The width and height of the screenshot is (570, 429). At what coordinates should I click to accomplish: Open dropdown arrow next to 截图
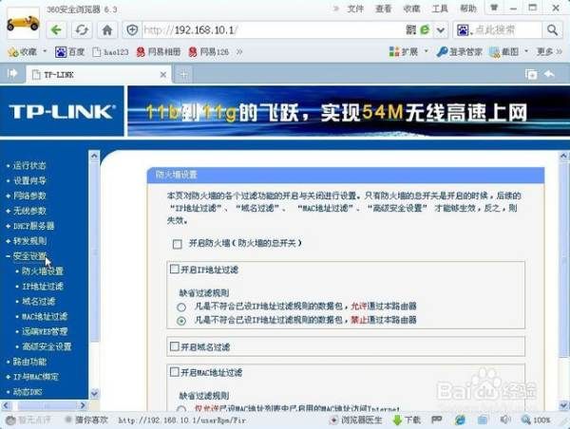(526, 51)
